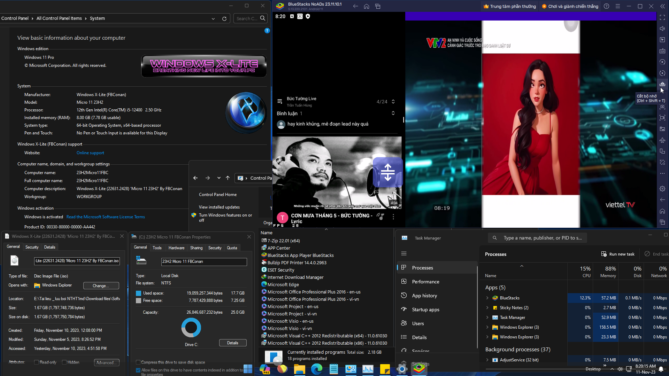The image size is (669, 376).
Task: Check the Hidden attribute checkbox
Action: tap(64, 362)
